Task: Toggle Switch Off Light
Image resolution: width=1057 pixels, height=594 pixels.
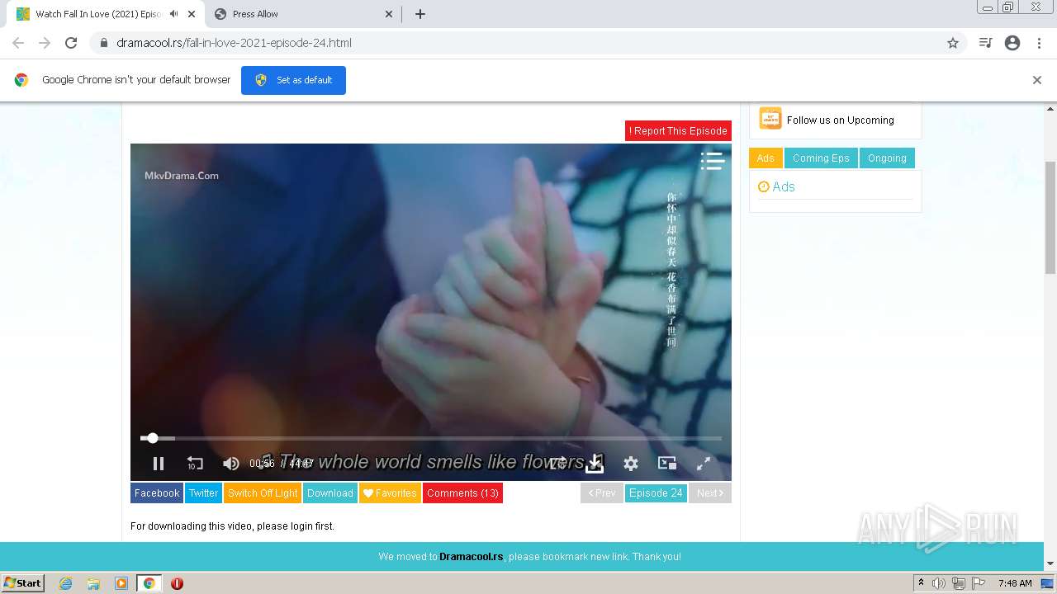Action: coord(263,493)
